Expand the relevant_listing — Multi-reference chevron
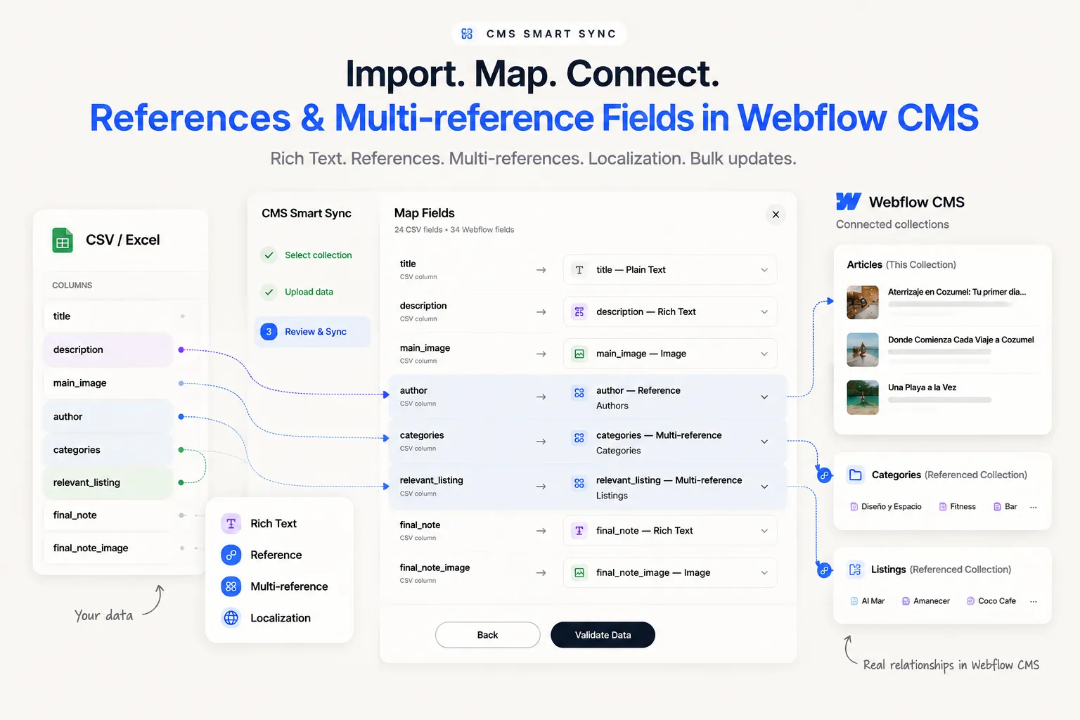The height and width of the screenshot is (720, 1080). pos(764,487)
